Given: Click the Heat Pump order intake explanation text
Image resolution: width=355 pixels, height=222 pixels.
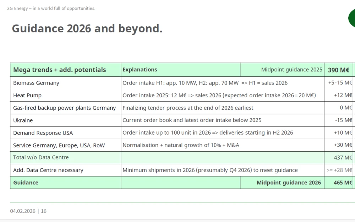Looking at the screenshot, I should coord(219,95).
